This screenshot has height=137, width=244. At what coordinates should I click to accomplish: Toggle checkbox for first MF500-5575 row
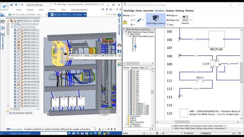[x=15, y=54]
